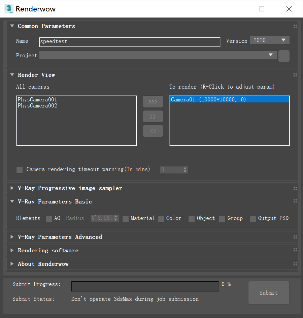The height and width of the screenshot is (318, 303).
Task: Click the grip handle of Rendering software rollout
Action: point(295,250)
